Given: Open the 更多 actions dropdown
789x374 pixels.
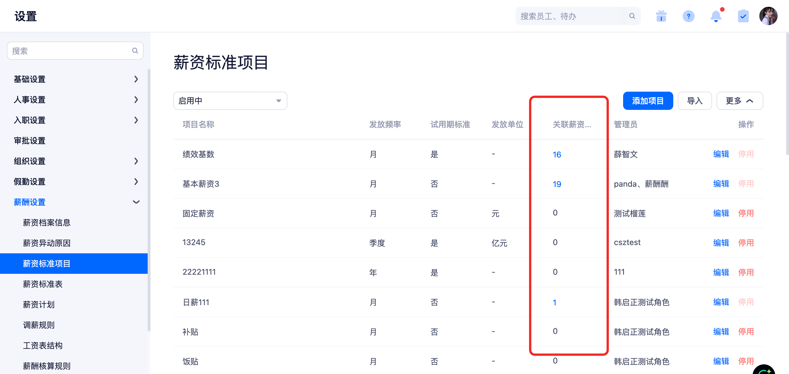Looking at the screenshot, I should pyautogui.click(x=739, y=100).
